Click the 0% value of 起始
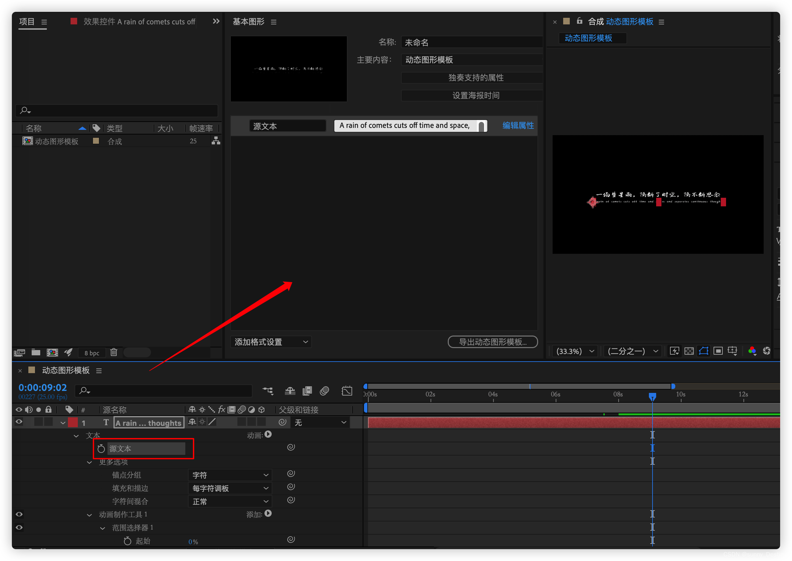The height and width of the screenshot is (561, 792). click(193, 542)
